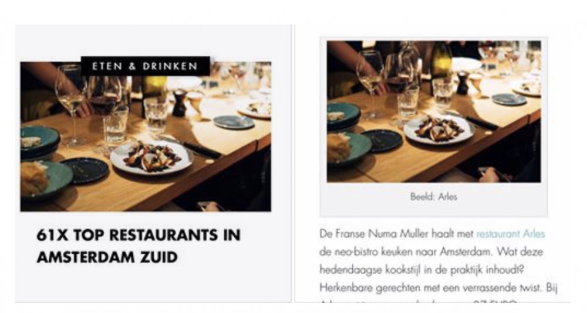Image resolution: width=587 pixels, height=313 pixels.
Task: Click the white food plate in left thumbnail
Action: pyautogui.click(x=152, y=156)
